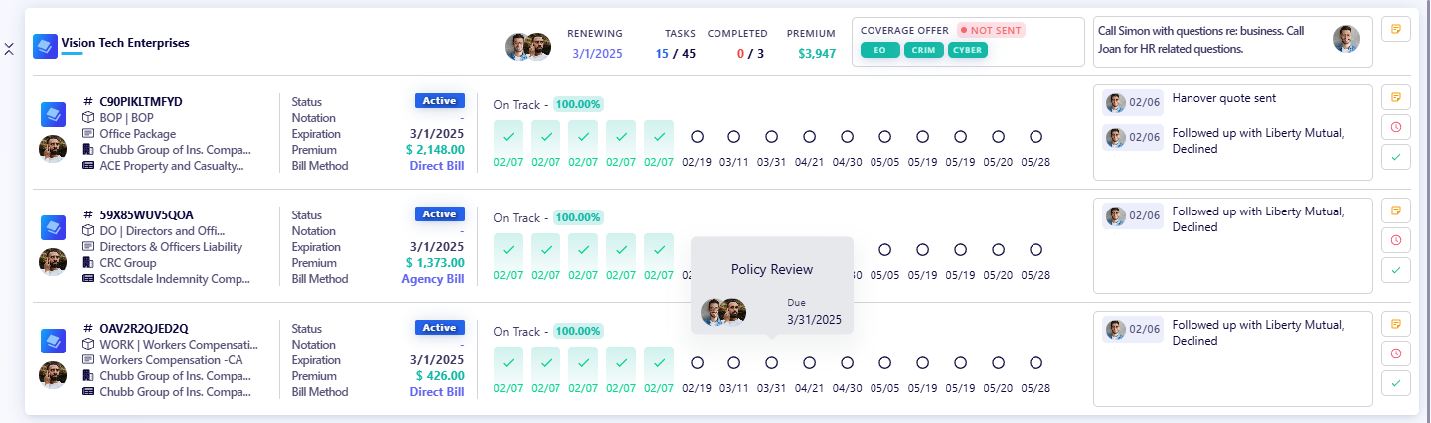Screen dimensions: 1431x423
Task: Click the Active status badge for policy OAV2R2QJED2Q
Action: (x=439, y=328)
